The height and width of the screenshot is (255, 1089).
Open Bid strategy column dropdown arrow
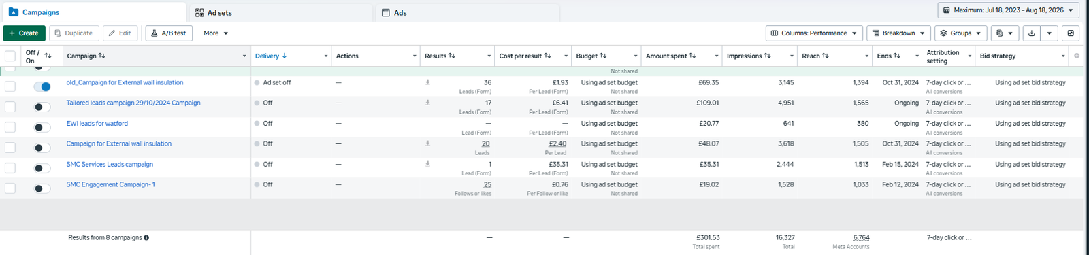1063,56
